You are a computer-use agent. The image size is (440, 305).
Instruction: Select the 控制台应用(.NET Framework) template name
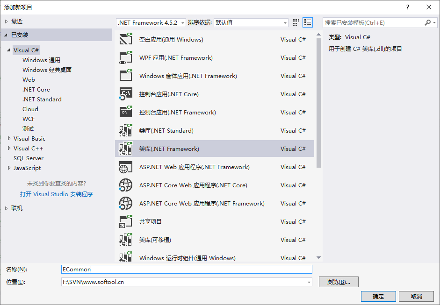pos(178,113)
